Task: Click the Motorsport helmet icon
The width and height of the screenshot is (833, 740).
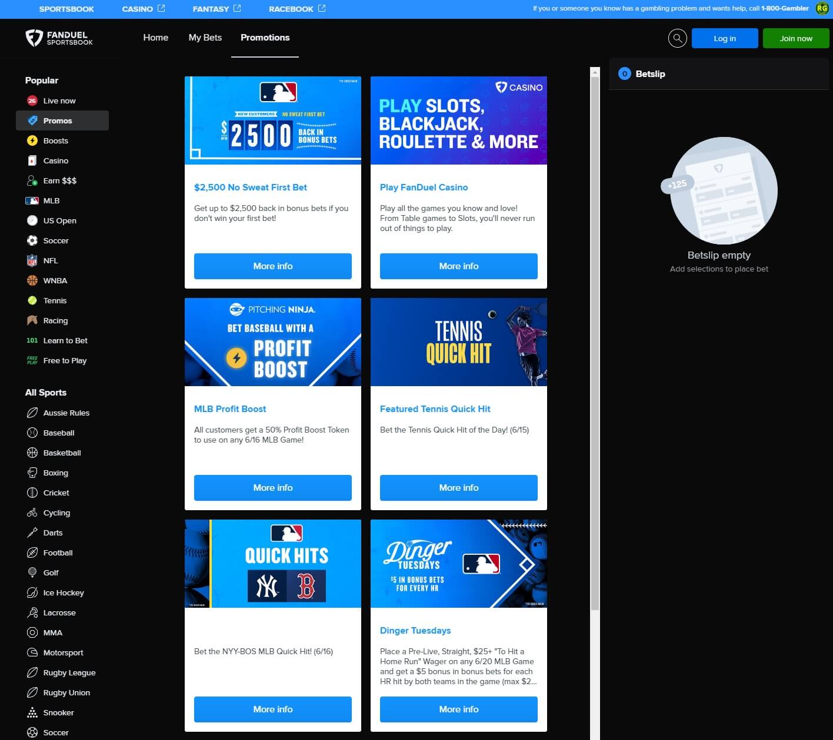Action: point(32,652)
